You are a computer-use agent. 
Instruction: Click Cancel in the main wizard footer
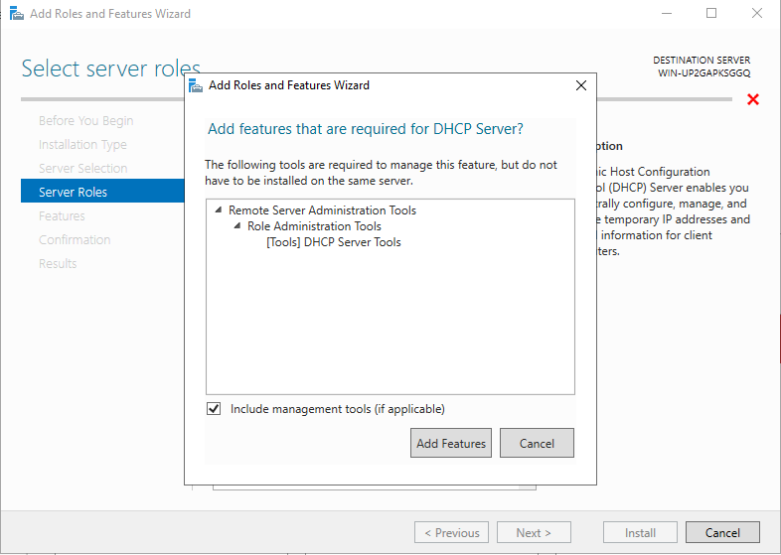pyautogui.click(x=721, y=532)
